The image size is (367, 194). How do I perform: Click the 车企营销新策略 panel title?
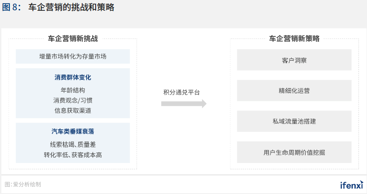[x=294, y=39]
